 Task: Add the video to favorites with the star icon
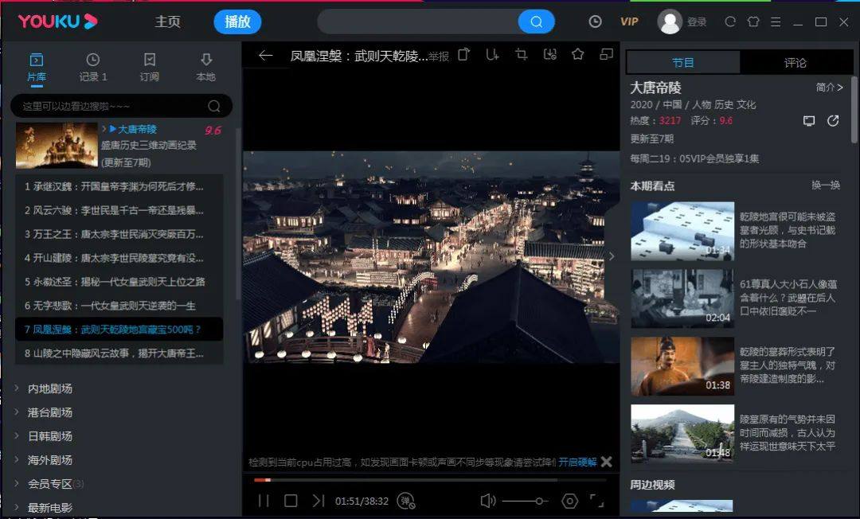pos(578,54)
